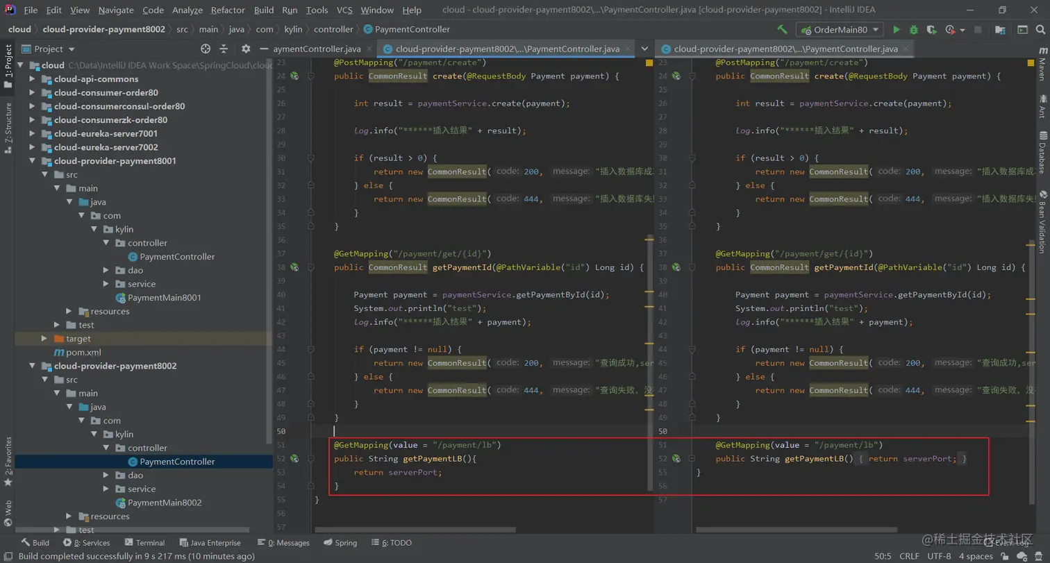
Task: Collapse the cloud-provider-payment8001 module
Action: tap(32, 161)
